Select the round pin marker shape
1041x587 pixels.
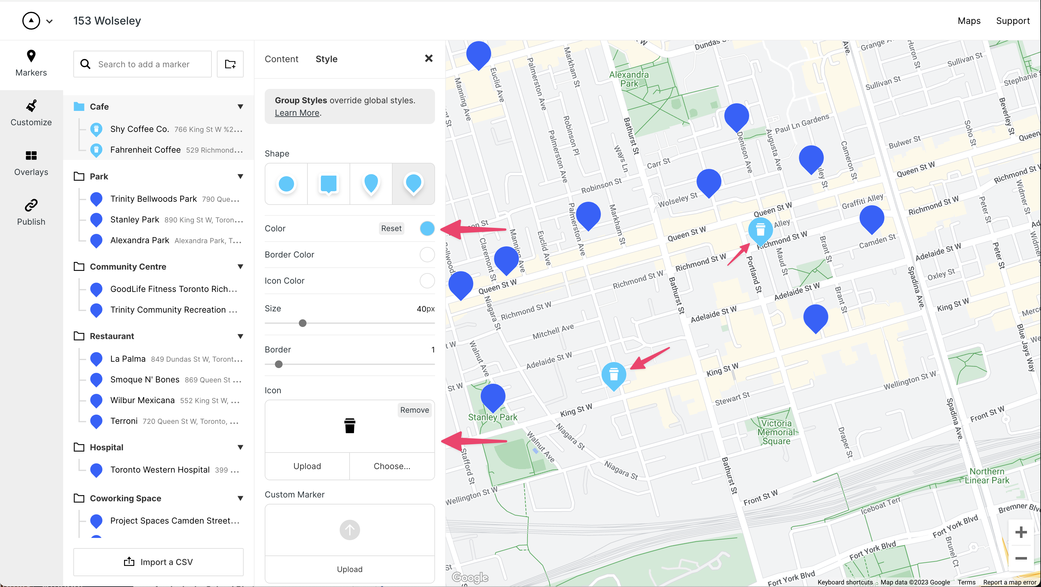click(x=413, y=184)
